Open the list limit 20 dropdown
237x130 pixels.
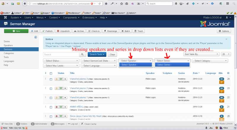226,54
